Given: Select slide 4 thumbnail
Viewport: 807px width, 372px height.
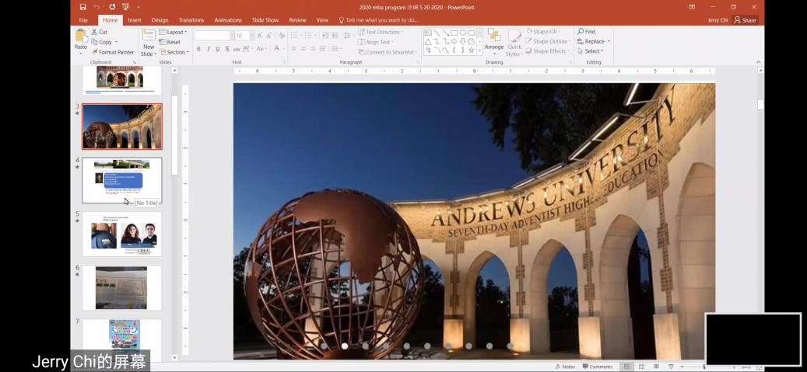Looking at the screenshot, I should [x=122, y=180].
